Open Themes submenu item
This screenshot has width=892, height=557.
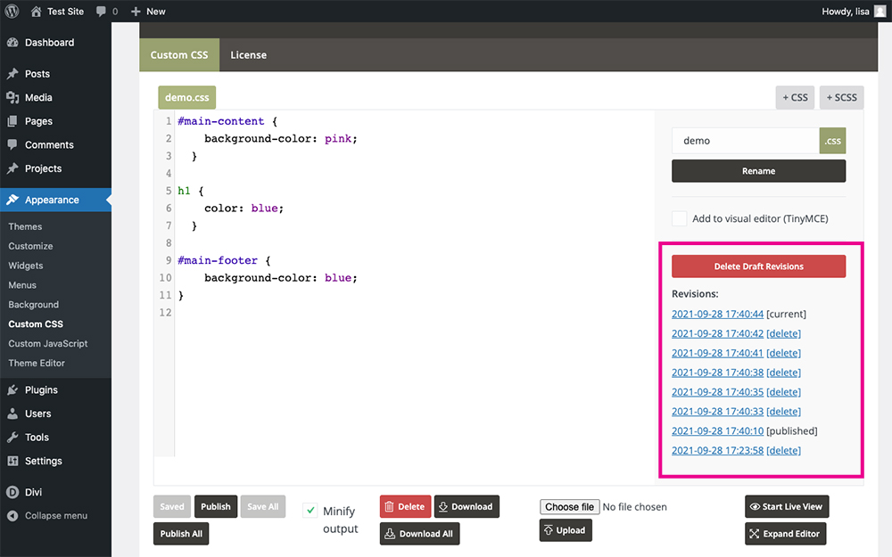point(25,226)
